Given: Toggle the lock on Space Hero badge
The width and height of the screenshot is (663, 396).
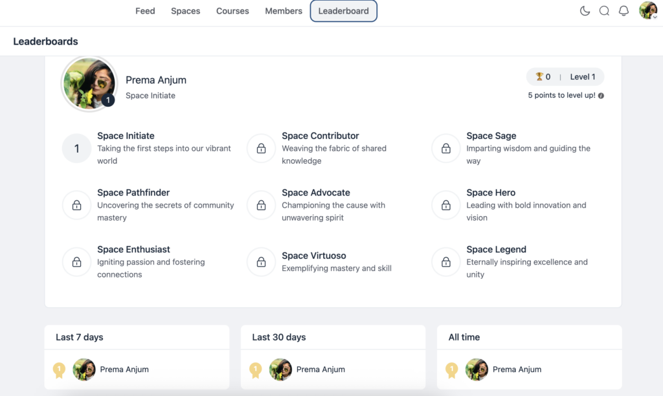Looking at the screenshot, I should 445,205.
